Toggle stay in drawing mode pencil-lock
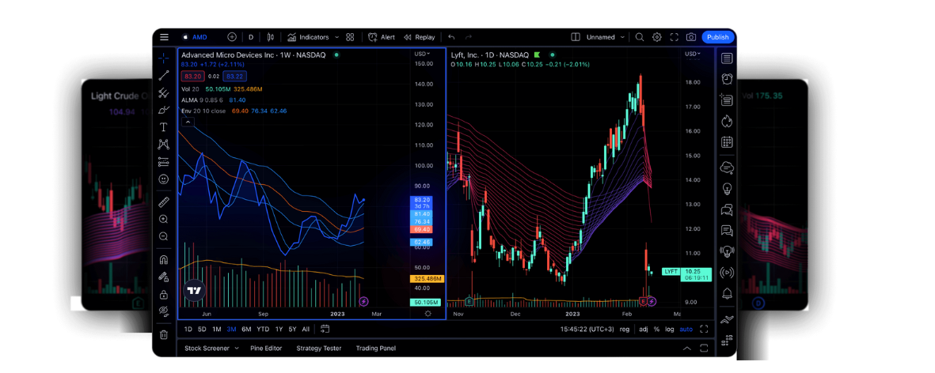 click(163, 277)
